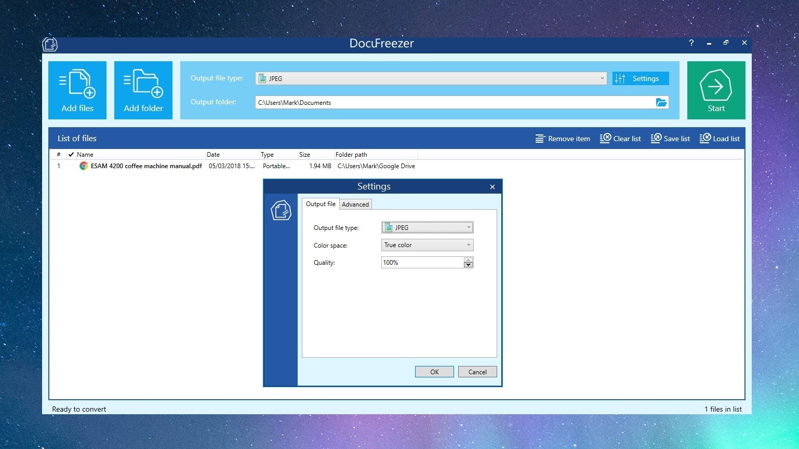Image resolution: width=799 pixels, height=449 pixels.
Task: Open Settings from the main toolbar
Action: (641, 78)
